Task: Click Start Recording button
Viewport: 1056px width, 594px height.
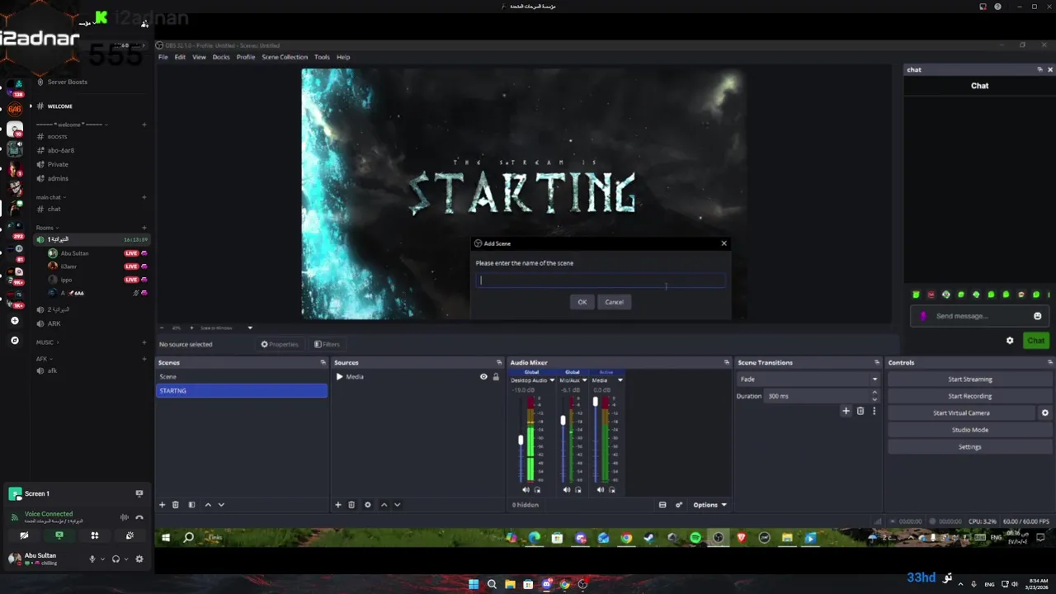Action: 970,396
